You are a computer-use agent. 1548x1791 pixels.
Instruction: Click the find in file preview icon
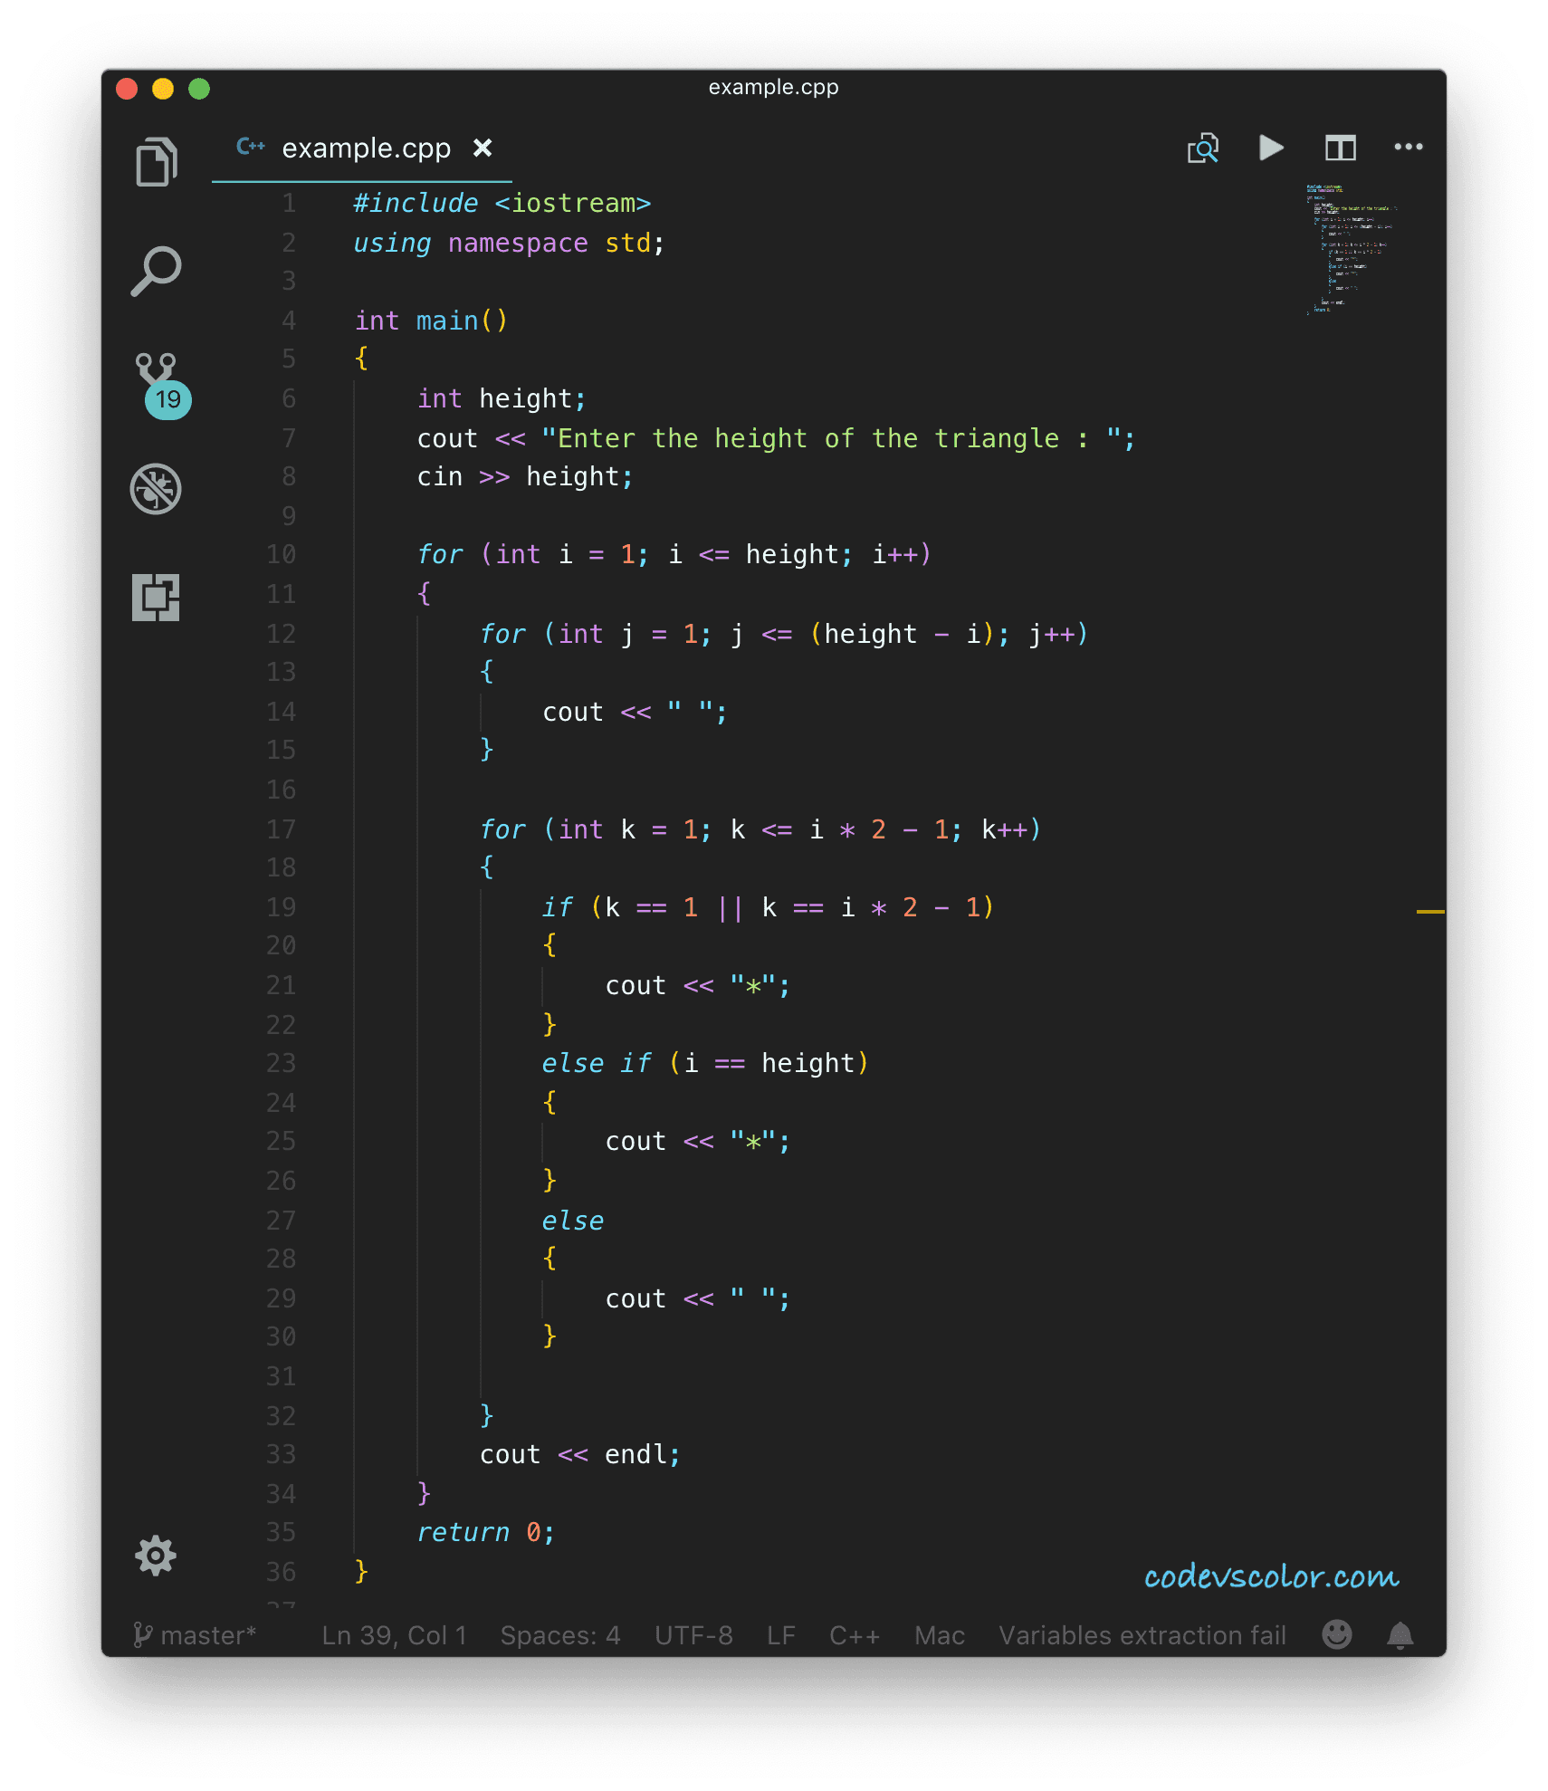[x=1203, y=148]
